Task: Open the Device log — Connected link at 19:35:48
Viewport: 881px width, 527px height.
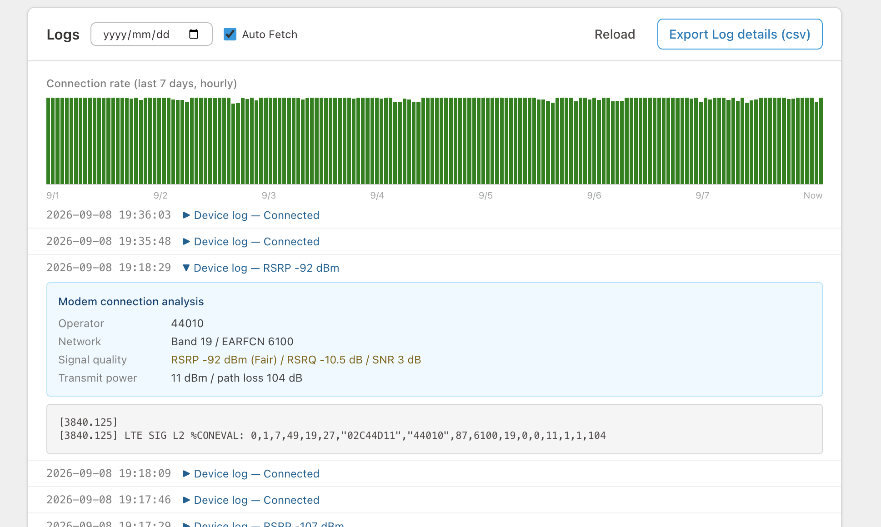Action: point(256,242)
